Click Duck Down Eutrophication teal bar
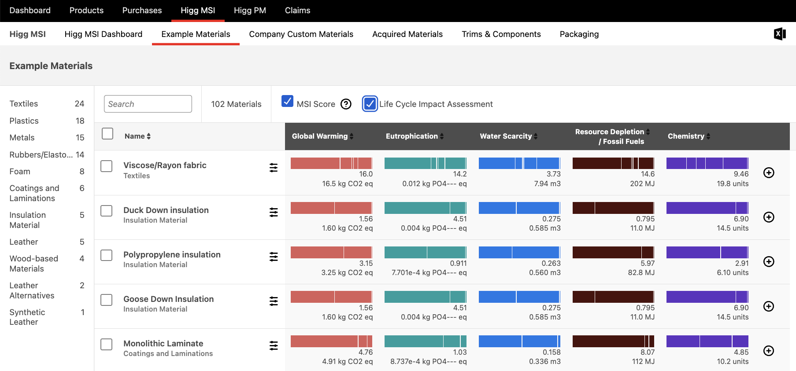Screen dimensions: 796x371 [426, 208]
